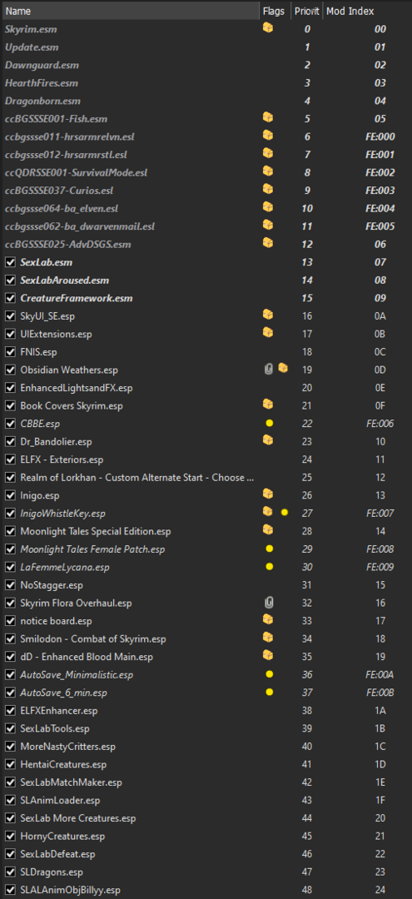Image resolution: width=412 pixels, height=899 pixels.
Task: Select the SexLabTools.esp plugin name
Action: coord(55,728)
